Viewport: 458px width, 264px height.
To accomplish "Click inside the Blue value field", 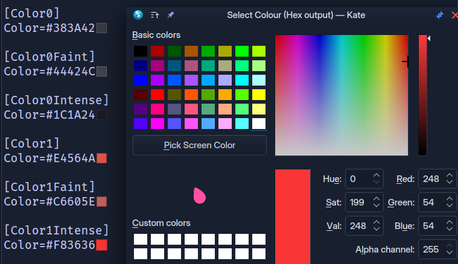I will point(430,226).
